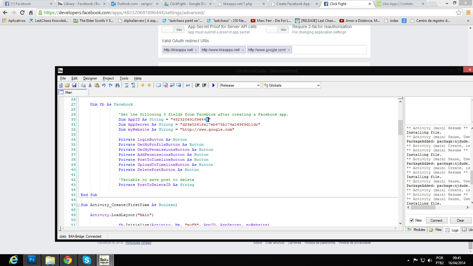Open the 'Aplicativos' bookmarks bar item
The width and height of the screenshot is (473, 266).
pyautogui.click(x=14, y=21)
